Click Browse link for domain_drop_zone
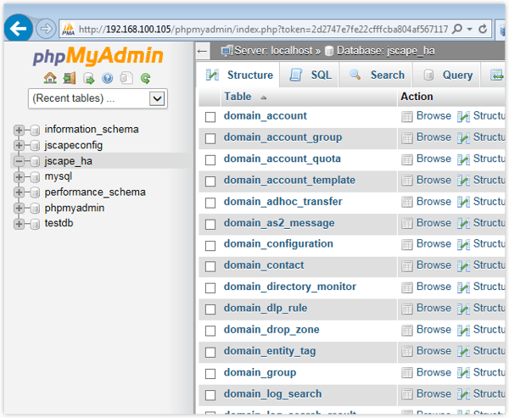 [433, 330]
